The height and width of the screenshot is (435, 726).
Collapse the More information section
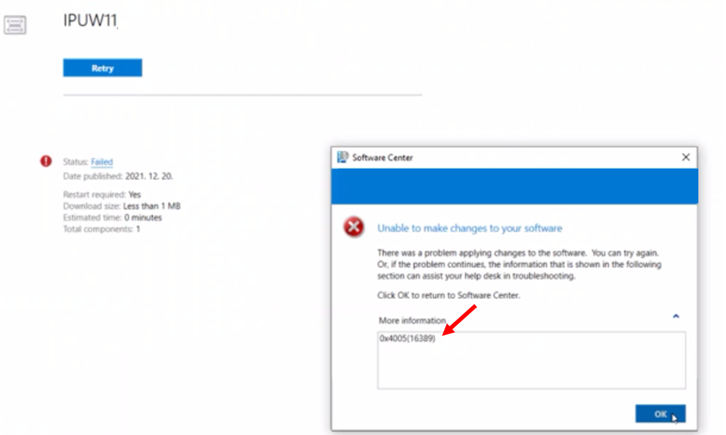click(x=675, y=316)
